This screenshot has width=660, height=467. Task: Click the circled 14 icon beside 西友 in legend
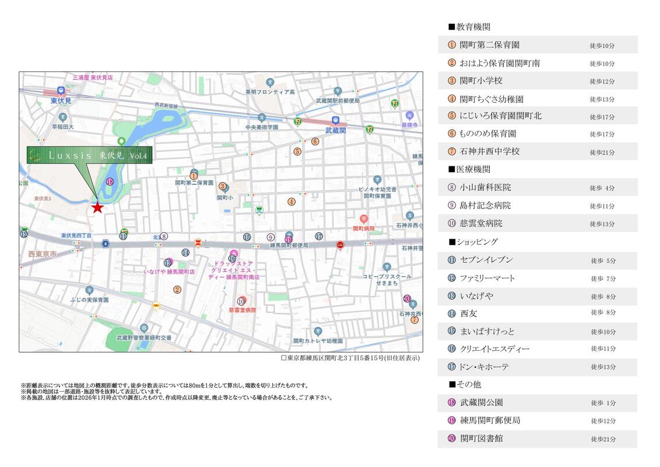(452, 313)
